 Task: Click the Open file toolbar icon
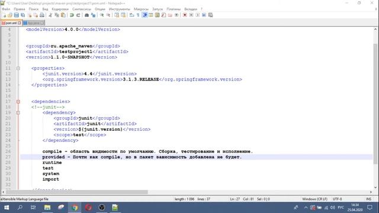pyautogui.click(x=10, y=15)
